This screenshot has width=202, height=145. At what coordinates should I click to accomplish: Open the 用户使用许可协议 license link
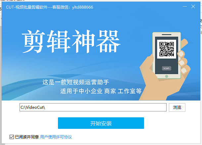click(x=56, y=137)
